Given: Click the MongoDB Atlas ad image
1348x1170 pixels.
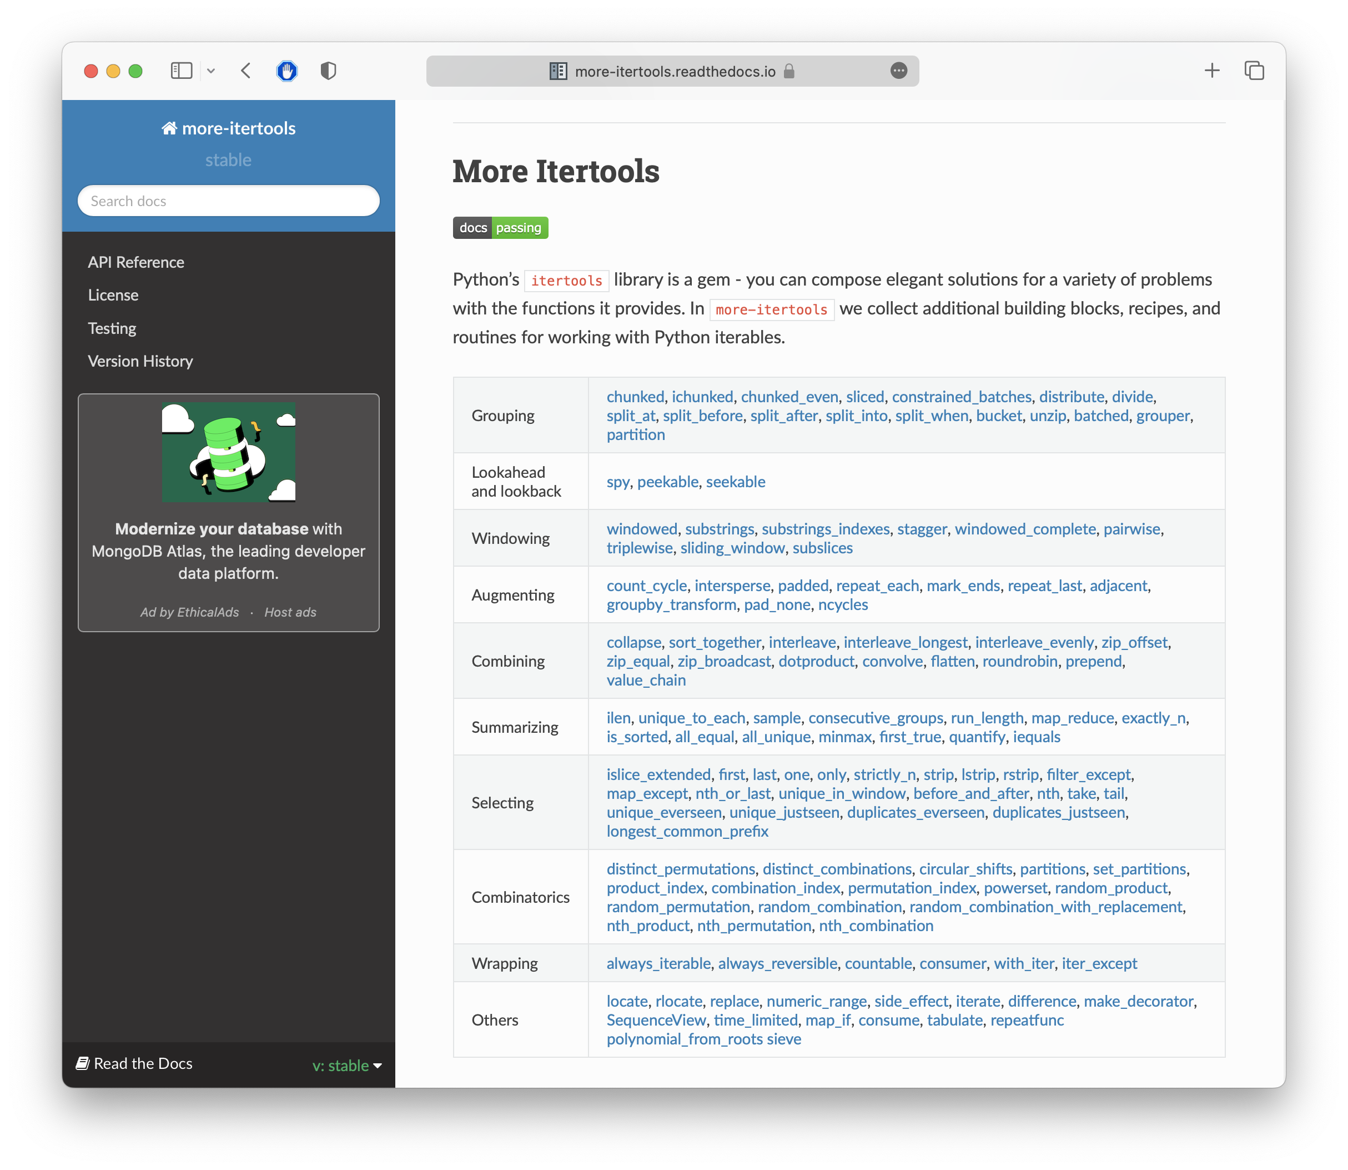Looking at the screenshot, I should [228, 452].
